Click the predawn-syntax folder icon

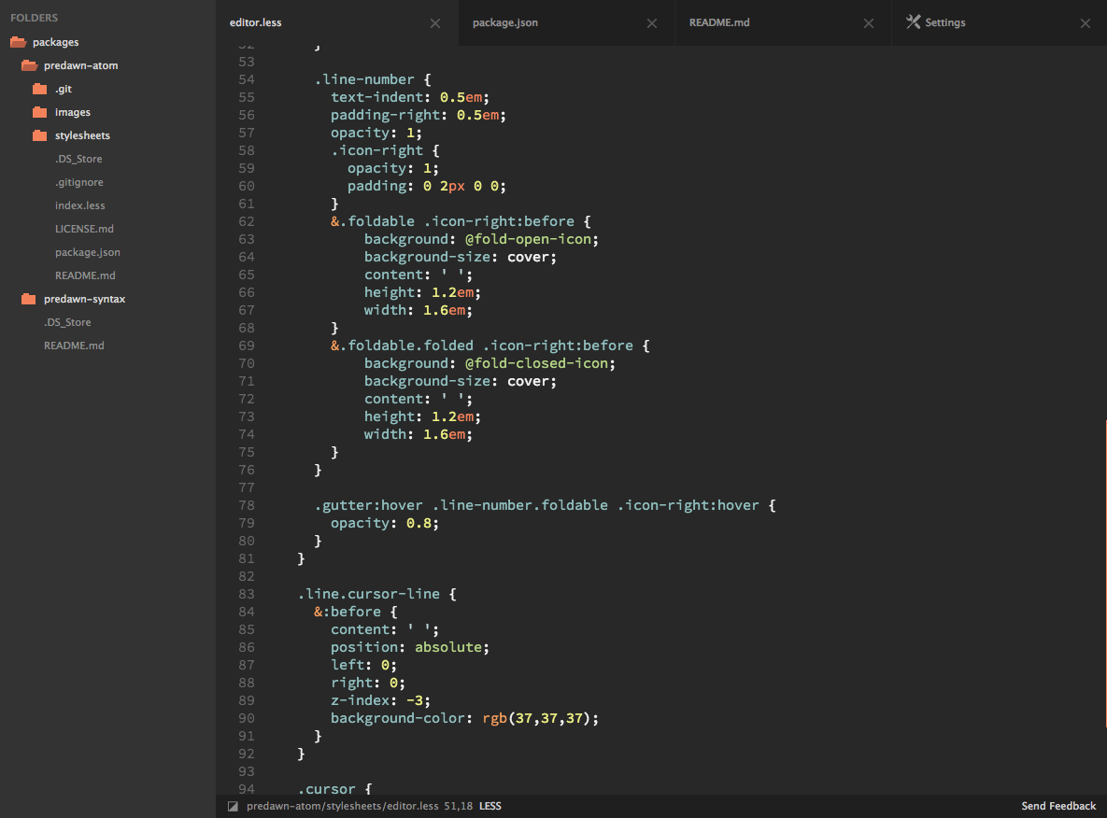click(x=27, y=298)
